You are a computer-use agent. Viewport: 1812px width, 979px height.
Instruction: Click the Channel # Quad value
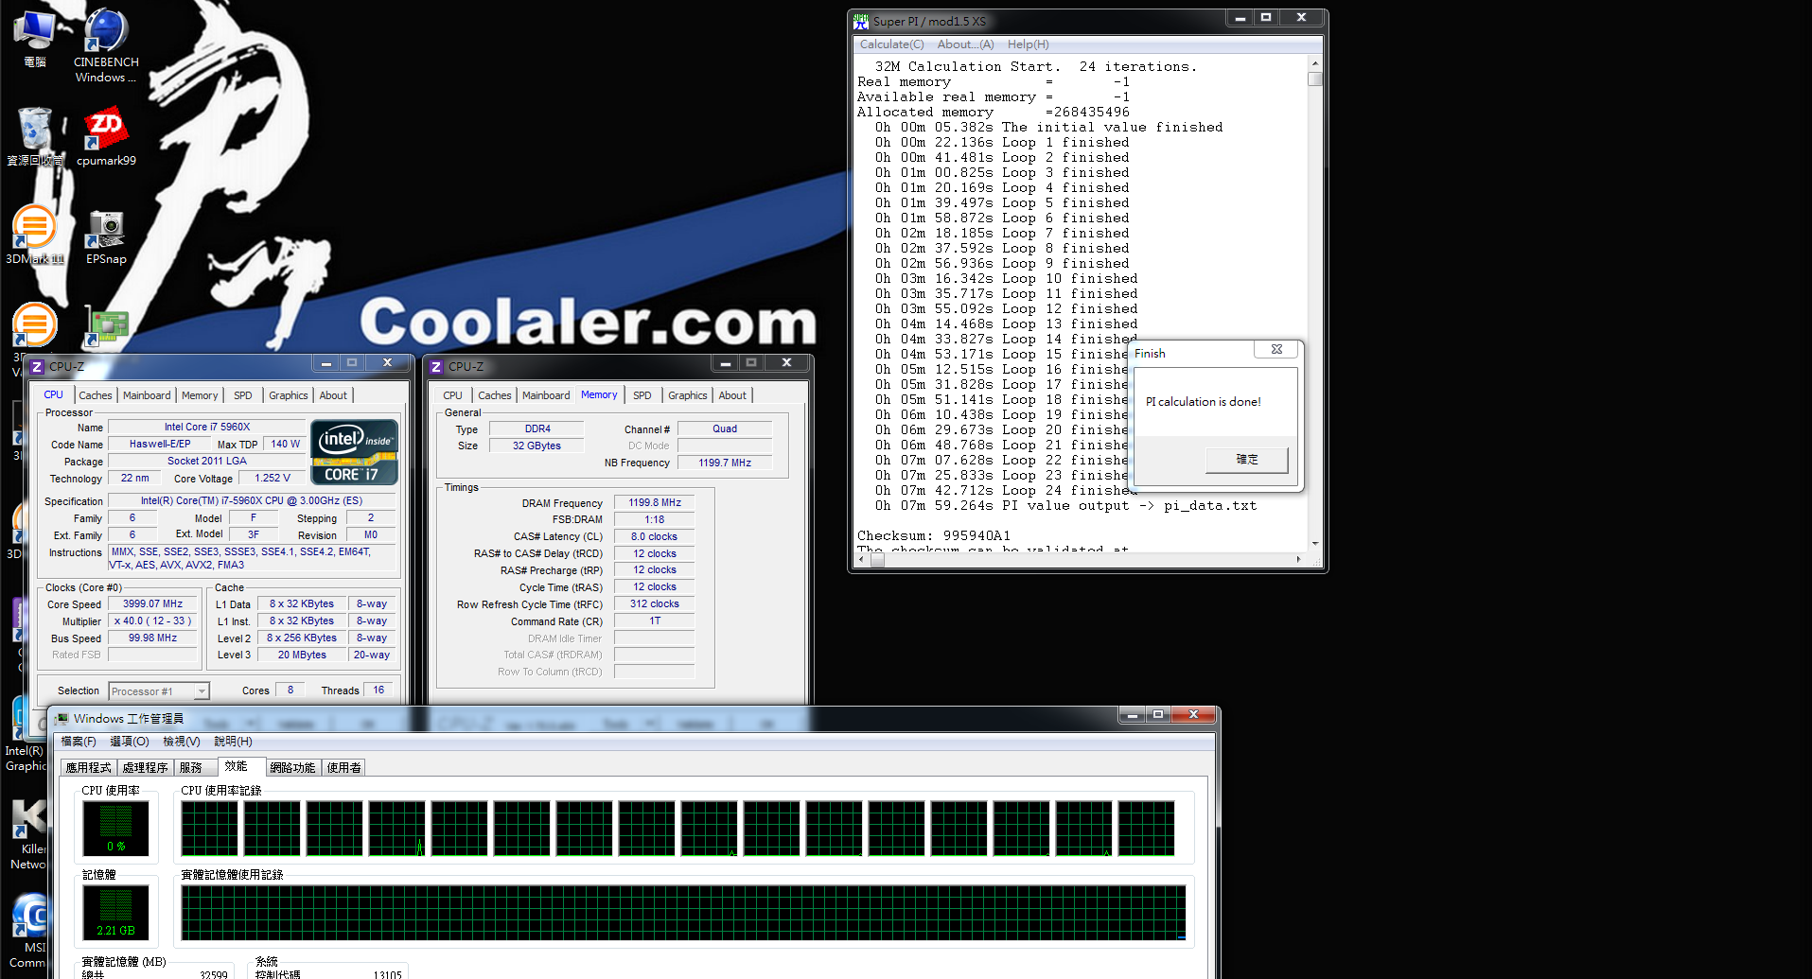click(725, 429)
